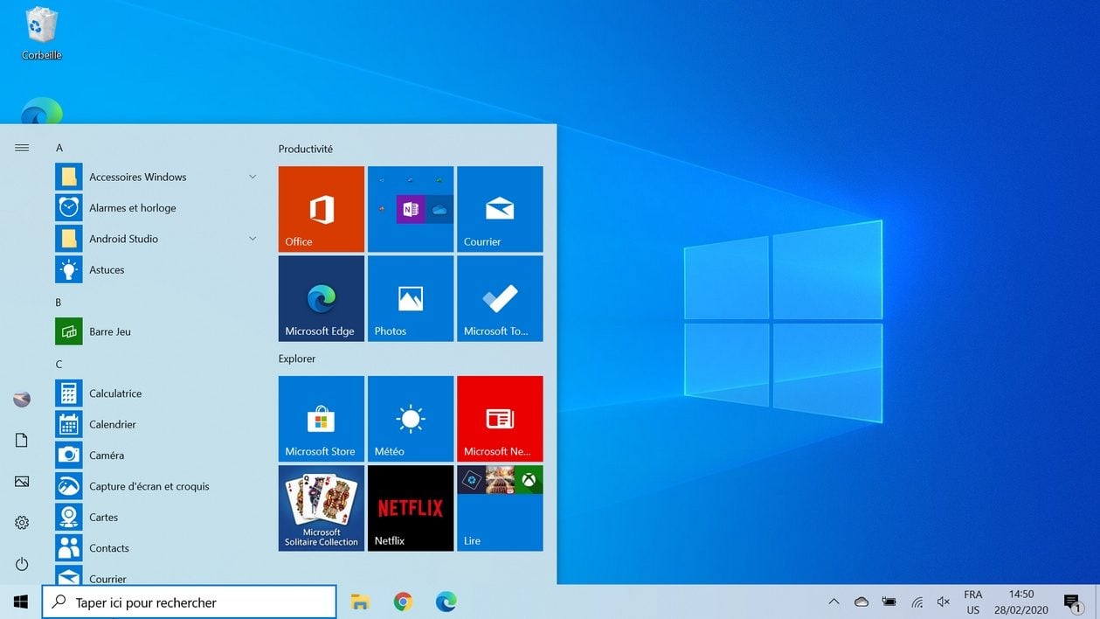The image size is (1100, 619).
Task: Open Settings gear in Start sidebar
Action: click(x=22, y=523)
